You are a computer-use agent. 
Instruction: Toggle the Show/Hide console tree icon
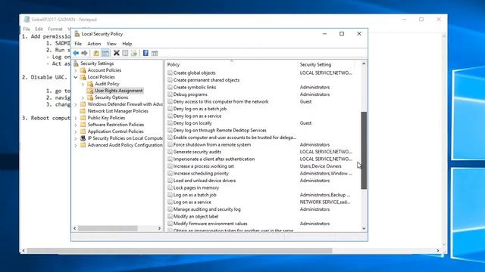click(105, 53)
